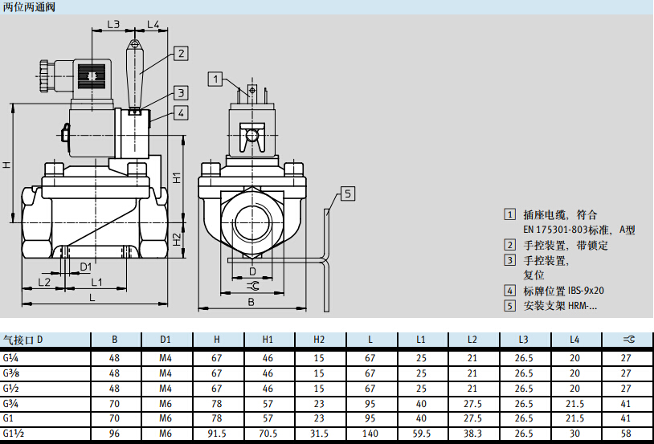
Task: Click callout box 4 in the left drawing
Action: click(182, 113)
